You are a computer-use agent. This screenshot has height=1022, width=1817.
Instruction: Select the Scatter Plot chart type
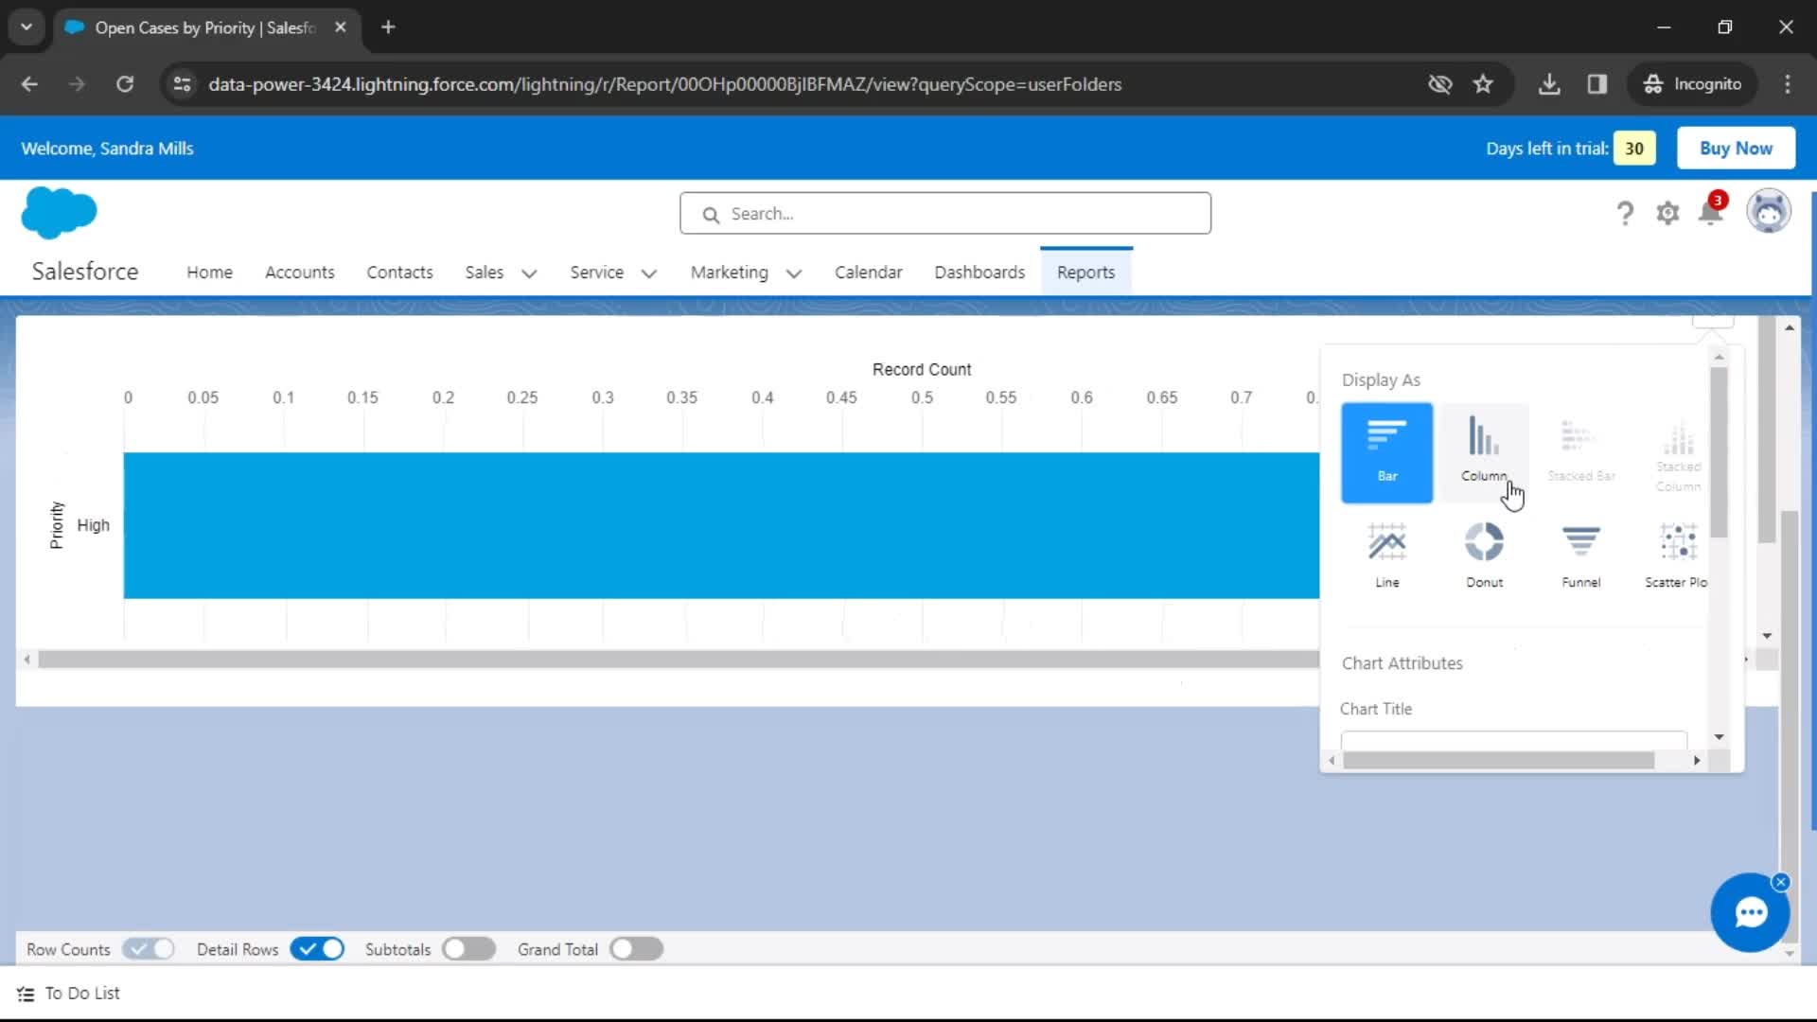1676,555
